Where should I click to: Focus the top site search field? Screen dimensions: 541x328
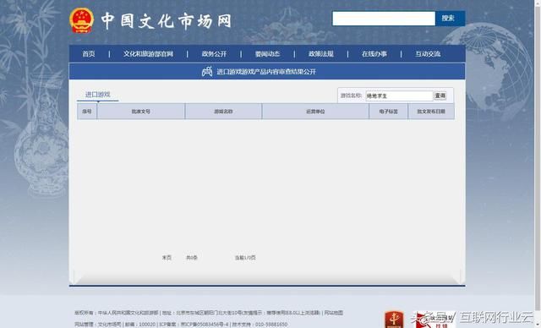tap(384, 19)
